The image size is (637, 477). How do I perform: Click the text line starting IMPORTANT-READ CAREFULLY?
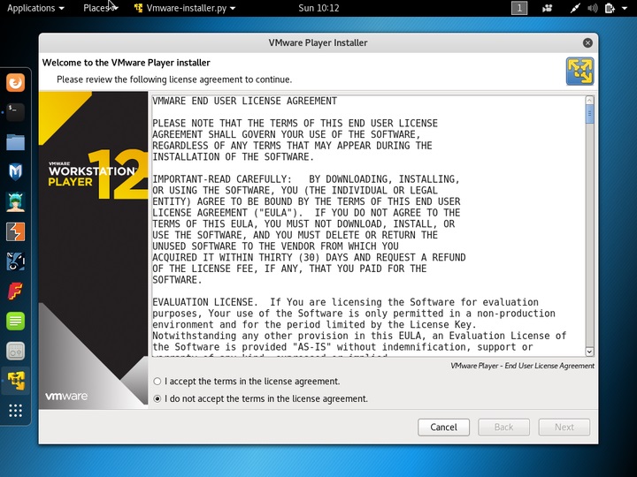tap(306, 179)
